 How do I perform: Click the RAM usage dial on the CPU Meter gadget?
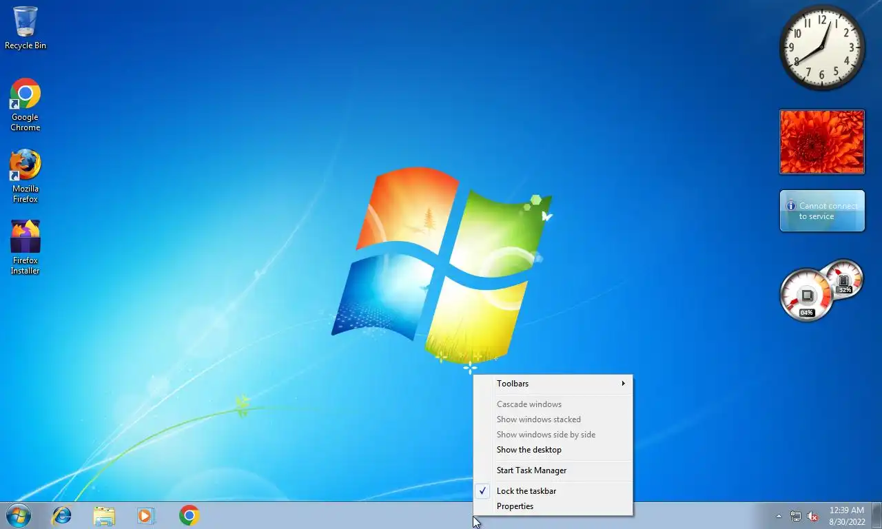pyautogui.click(x=843, y=278)
